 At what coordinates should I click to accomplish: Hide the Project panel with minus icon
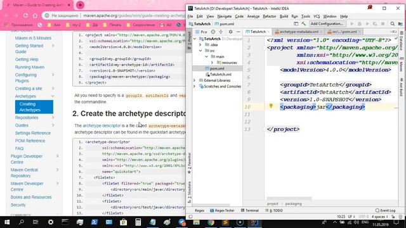tap(239, 32)
